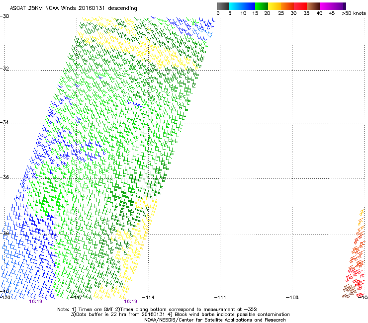The image size is (368, 323).
Task: Select the '20' label under the color bar
Action: pyautogui.click(x=267, y=13)
